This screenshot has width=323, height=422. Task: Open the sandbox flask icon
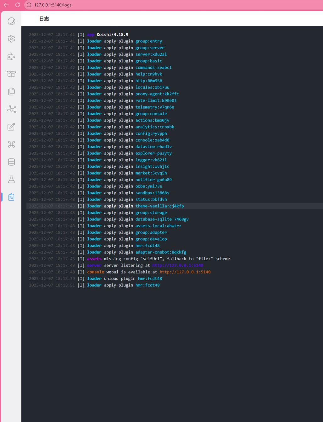(11, 180)
